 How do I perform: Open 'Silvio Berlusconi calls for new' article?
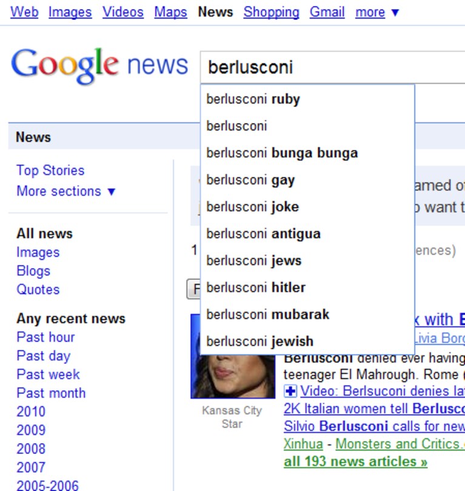pos(374,426)
